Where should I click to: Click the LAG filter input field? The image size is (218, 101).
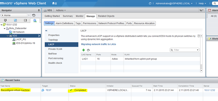pyautogui.click(x=184, y=50)
